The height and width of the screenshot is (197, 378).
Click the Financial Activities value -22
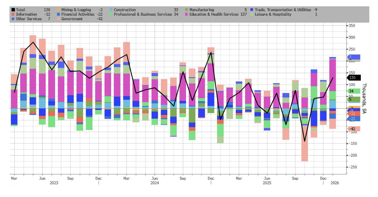pos(99,15)
